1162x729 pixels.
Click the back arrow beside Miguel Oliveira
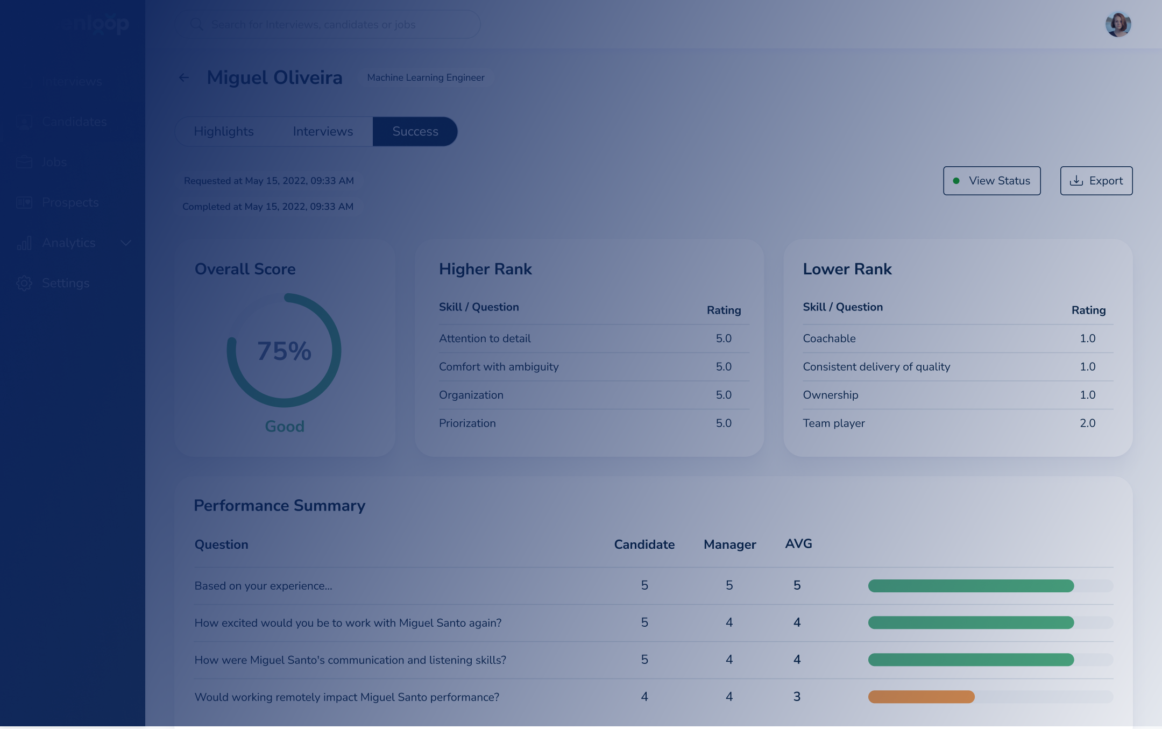click(x=184, y=78)
